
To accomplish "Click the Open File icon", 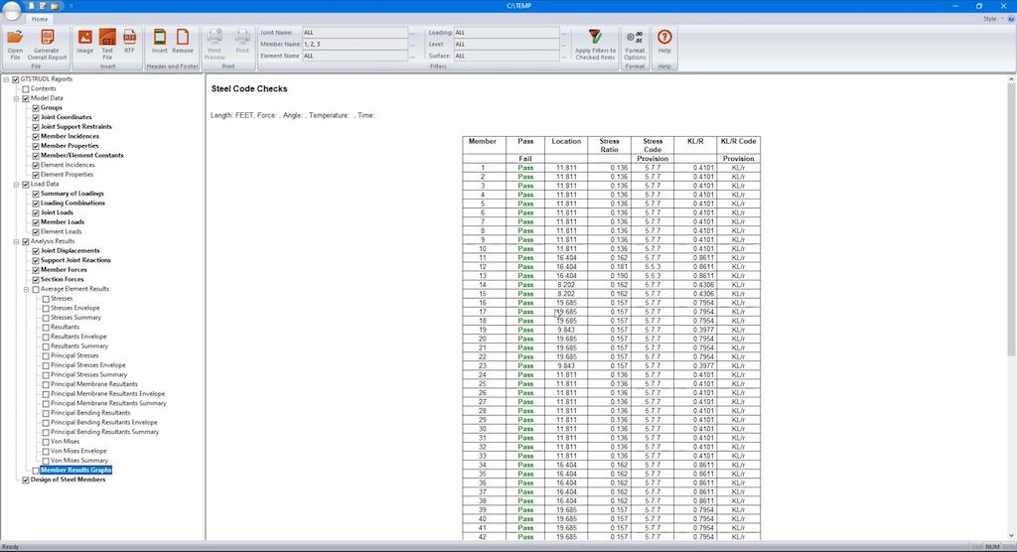I will pyautogui.click(x=15, y=44).
